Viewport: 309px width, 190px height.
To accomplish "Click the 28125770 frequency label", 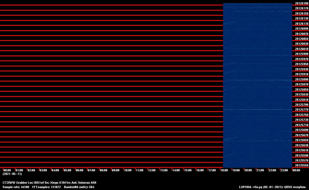I will tap(302, 110).
